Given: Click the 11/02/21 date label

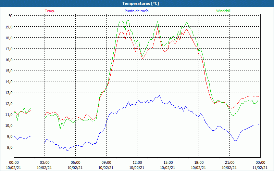Looking at the screenshot, I should pos(260,168).
